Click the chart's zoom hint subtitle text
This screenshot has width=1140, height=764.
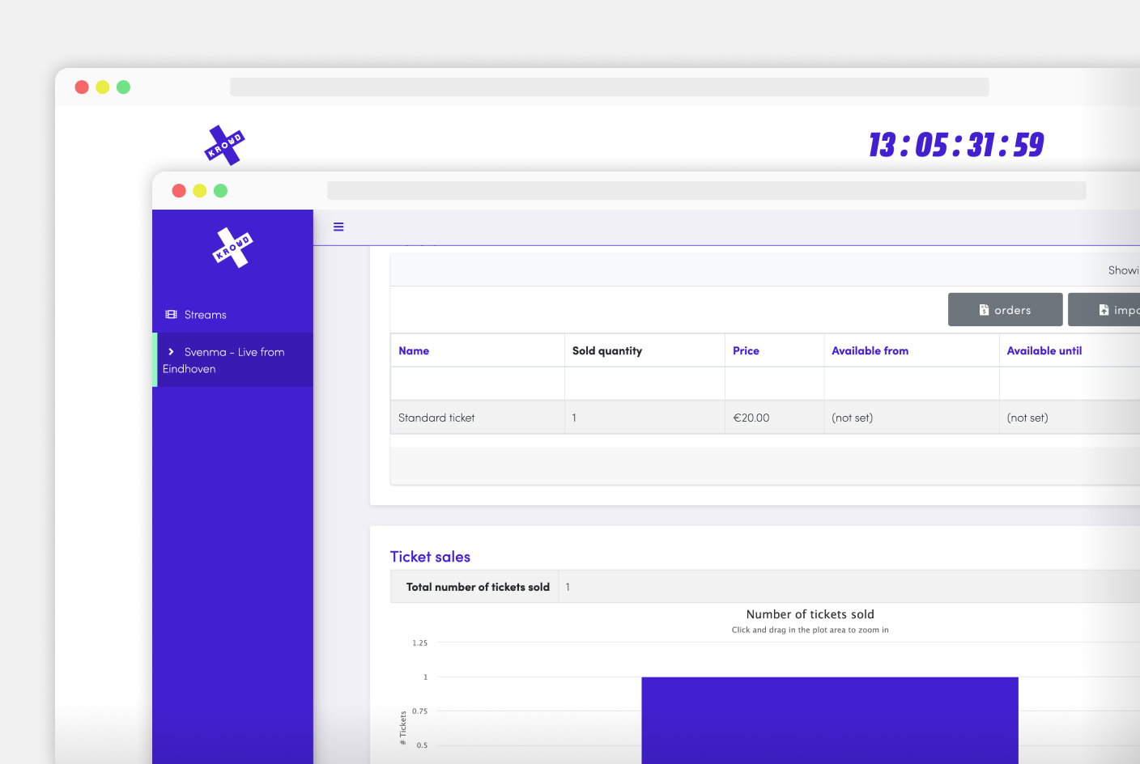click(x=810, y=630)
